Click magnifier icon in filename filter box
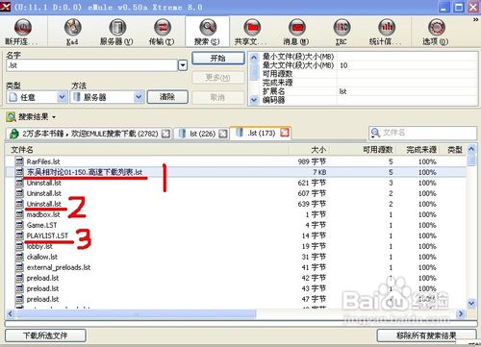Image resolution: width=481 pixels, height=347 pixels. 375,133
